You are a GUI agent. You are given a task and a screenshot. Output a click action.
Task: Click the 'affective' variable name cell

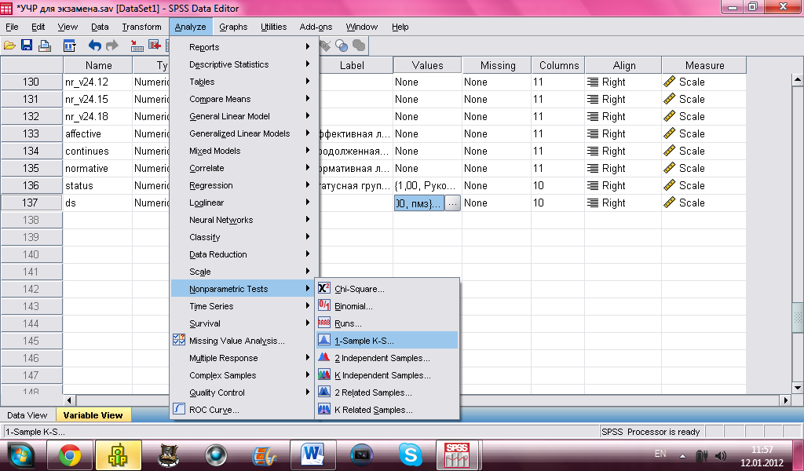coord(98,133)
